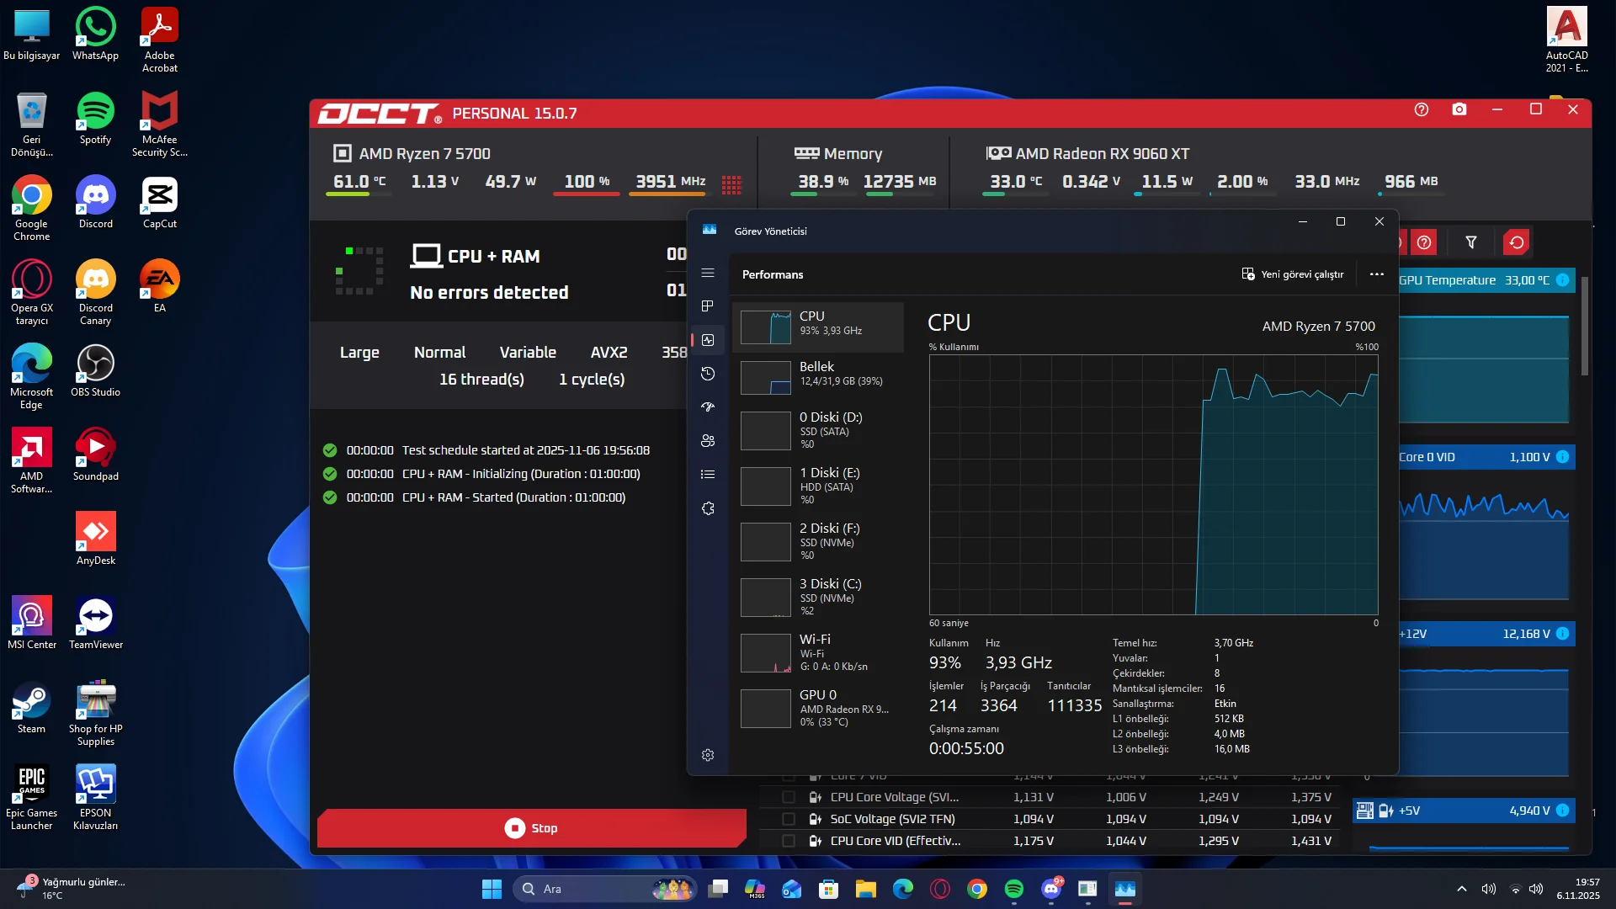Check the CPU Core Voltage (SVI) checkbox
Viewport: 1616px width, 909px height.
[x=789, y=797]
